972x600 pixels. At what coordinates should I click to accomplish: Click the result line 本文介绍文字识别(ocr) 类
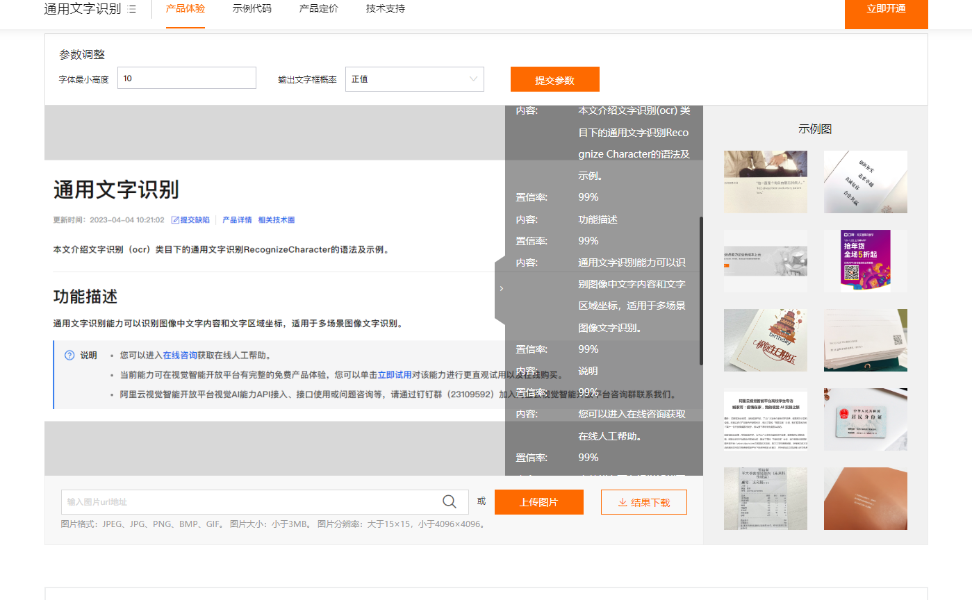[x=634, y=111]
